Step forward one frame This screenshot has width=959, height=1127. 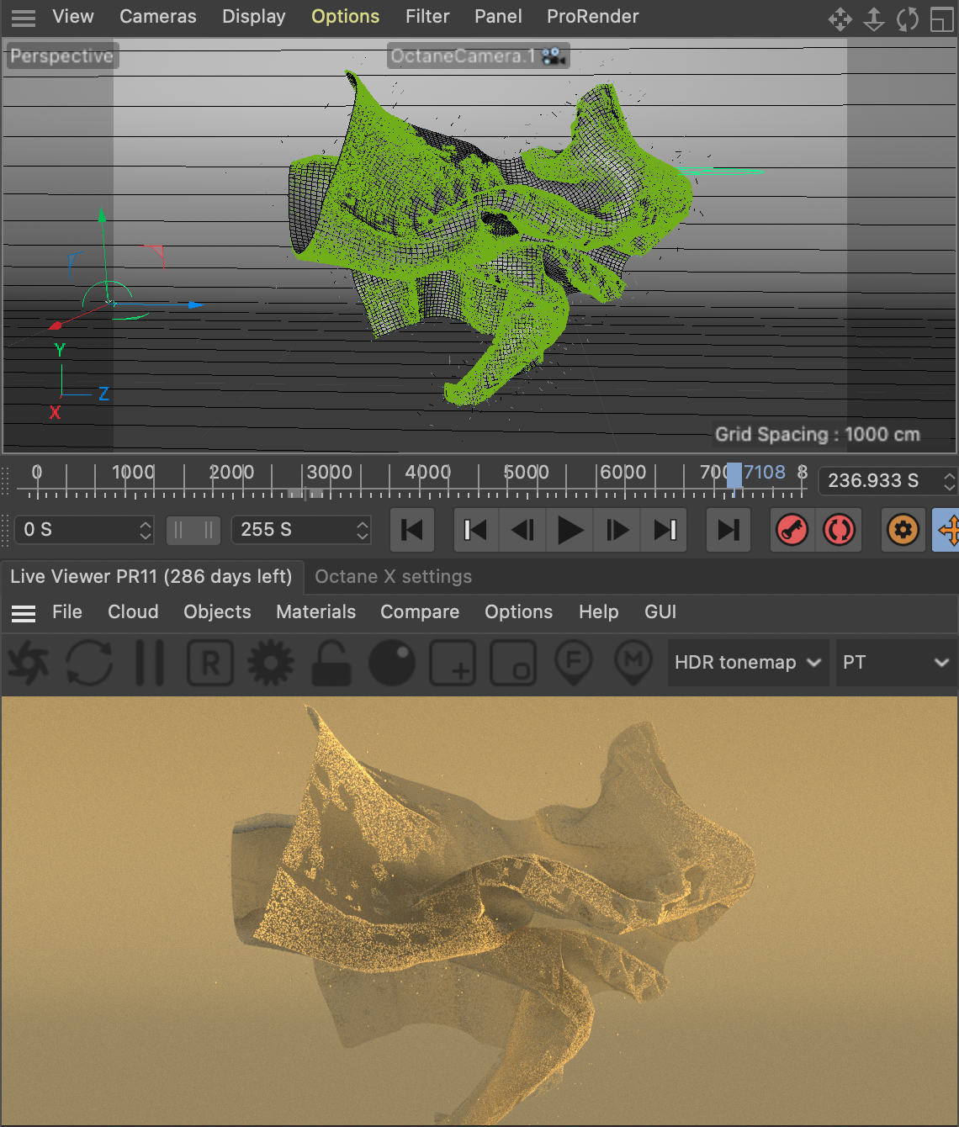tap(617, 530)
